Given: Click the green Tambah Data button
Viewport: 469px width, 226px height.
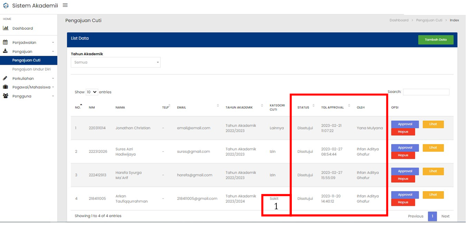Looking at the screenshot, I should point(435,40).
